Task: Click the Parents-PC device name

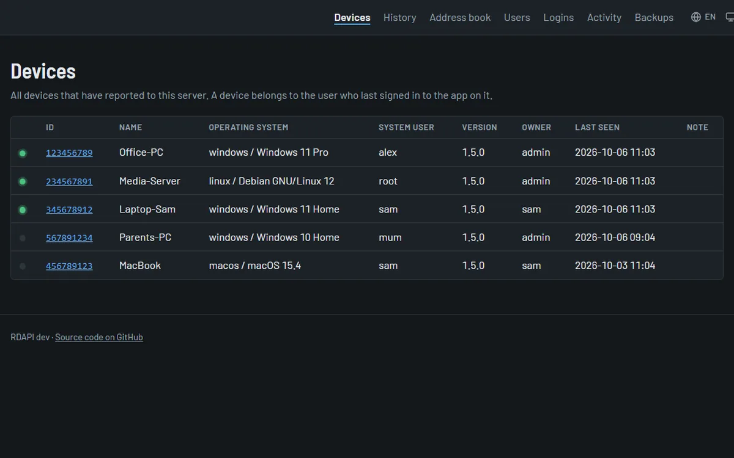Action: 145,237
